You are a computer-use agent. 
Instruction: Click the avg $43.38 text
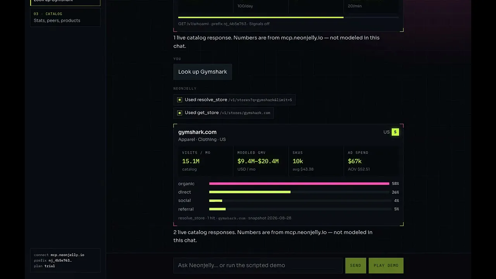303,169
